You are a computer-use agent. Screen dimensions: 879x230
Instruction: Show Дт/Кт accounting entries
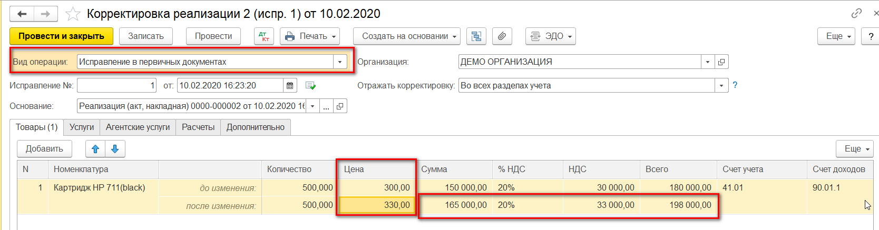(264, 36)
